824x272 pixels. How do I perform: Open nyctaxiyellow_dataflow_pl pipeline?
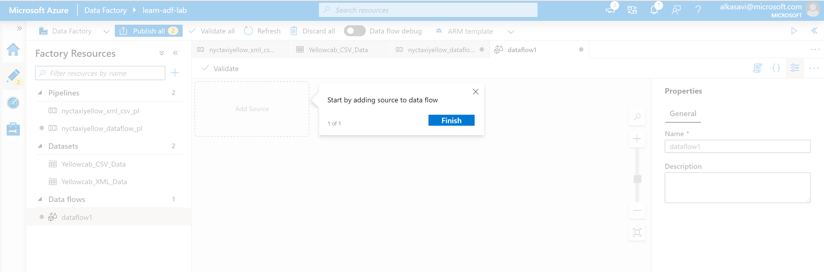[102, 128]
